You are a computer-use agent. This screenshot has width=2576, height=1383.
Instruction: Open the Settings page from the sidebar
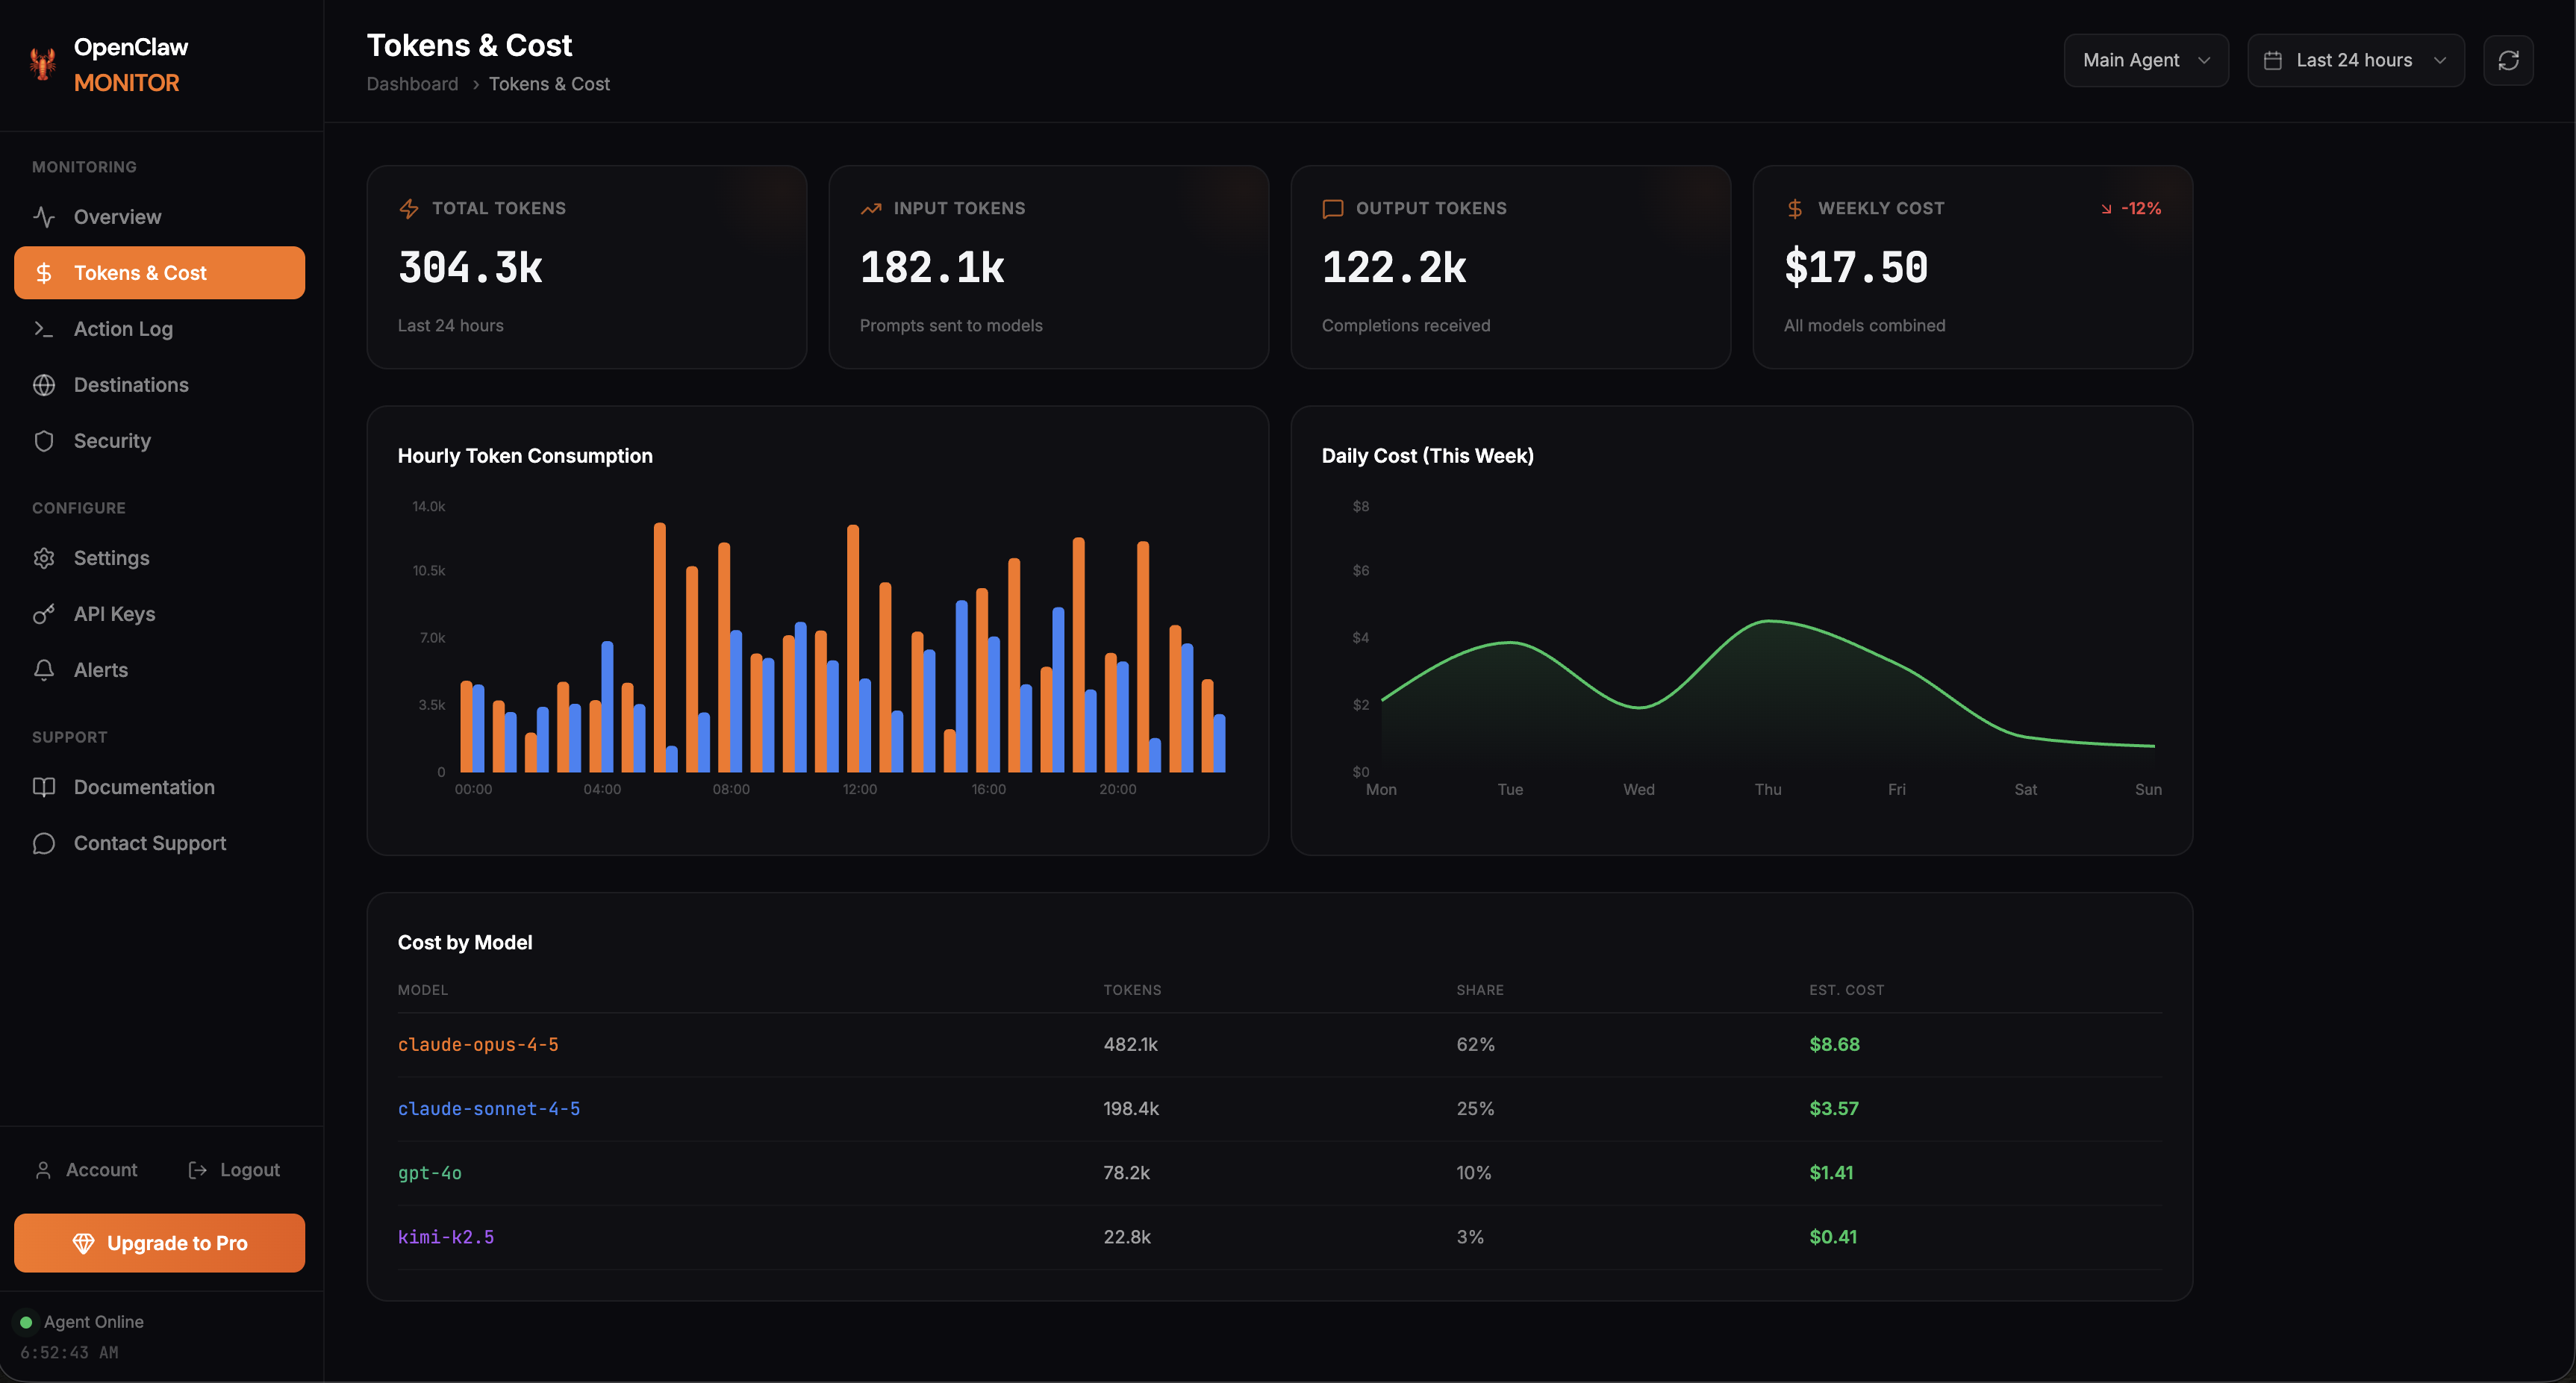[x=111, y=557]
